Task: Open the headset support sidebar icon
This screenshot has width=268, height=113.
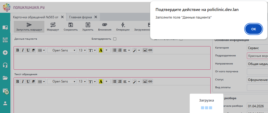Action: tap(5, 65)
